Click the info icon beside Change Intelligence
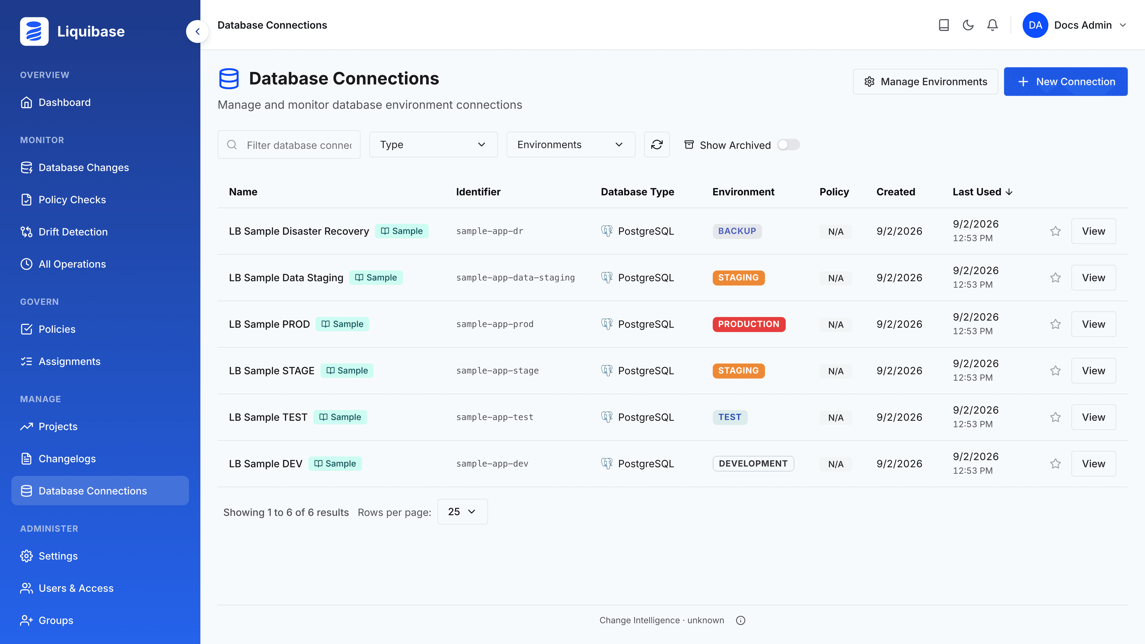 tap(740, 620)
